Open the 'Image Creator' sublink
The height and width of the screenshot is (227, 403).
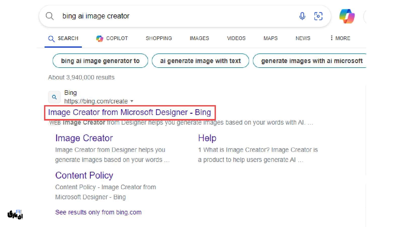pos(84,138)
